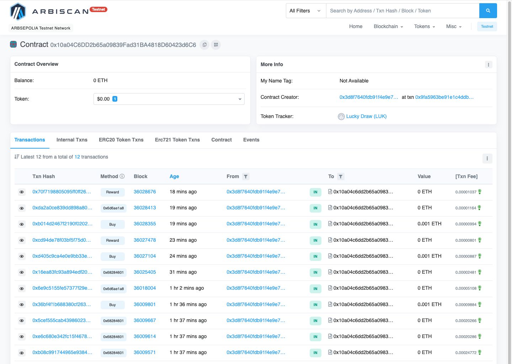Open creation txn 0x9fa5963be91e1c4ddb
This screenshot has height=364, width=512.
(444, 97)
